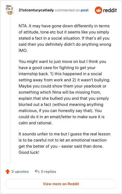Click the line beginning 'It sounds unfair'

click(64, 134)
